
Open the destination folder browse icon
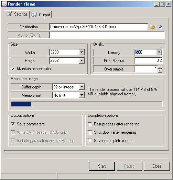click(152, 27)
